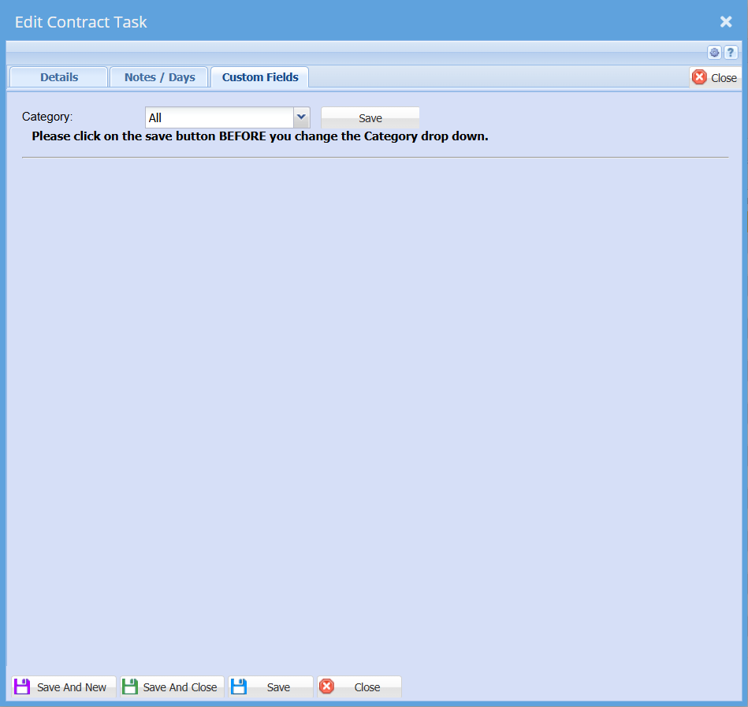Click Save And Close button
The image size is (748, 707).
pyautogui.click(x=172, y=687)
